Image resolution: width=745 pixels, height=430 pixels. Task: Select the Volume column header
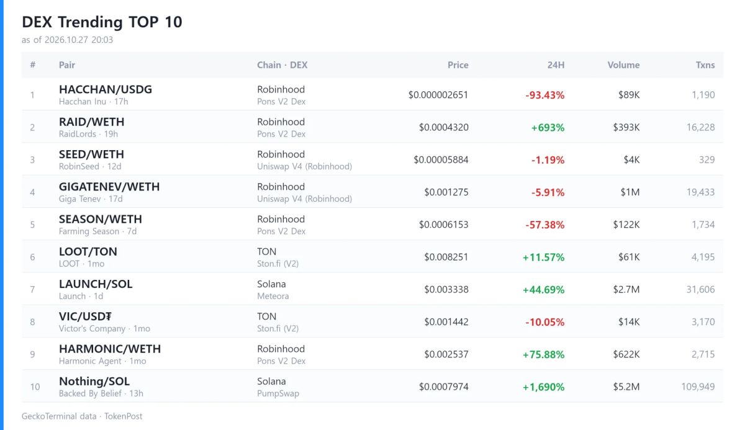tap(623, 65)
